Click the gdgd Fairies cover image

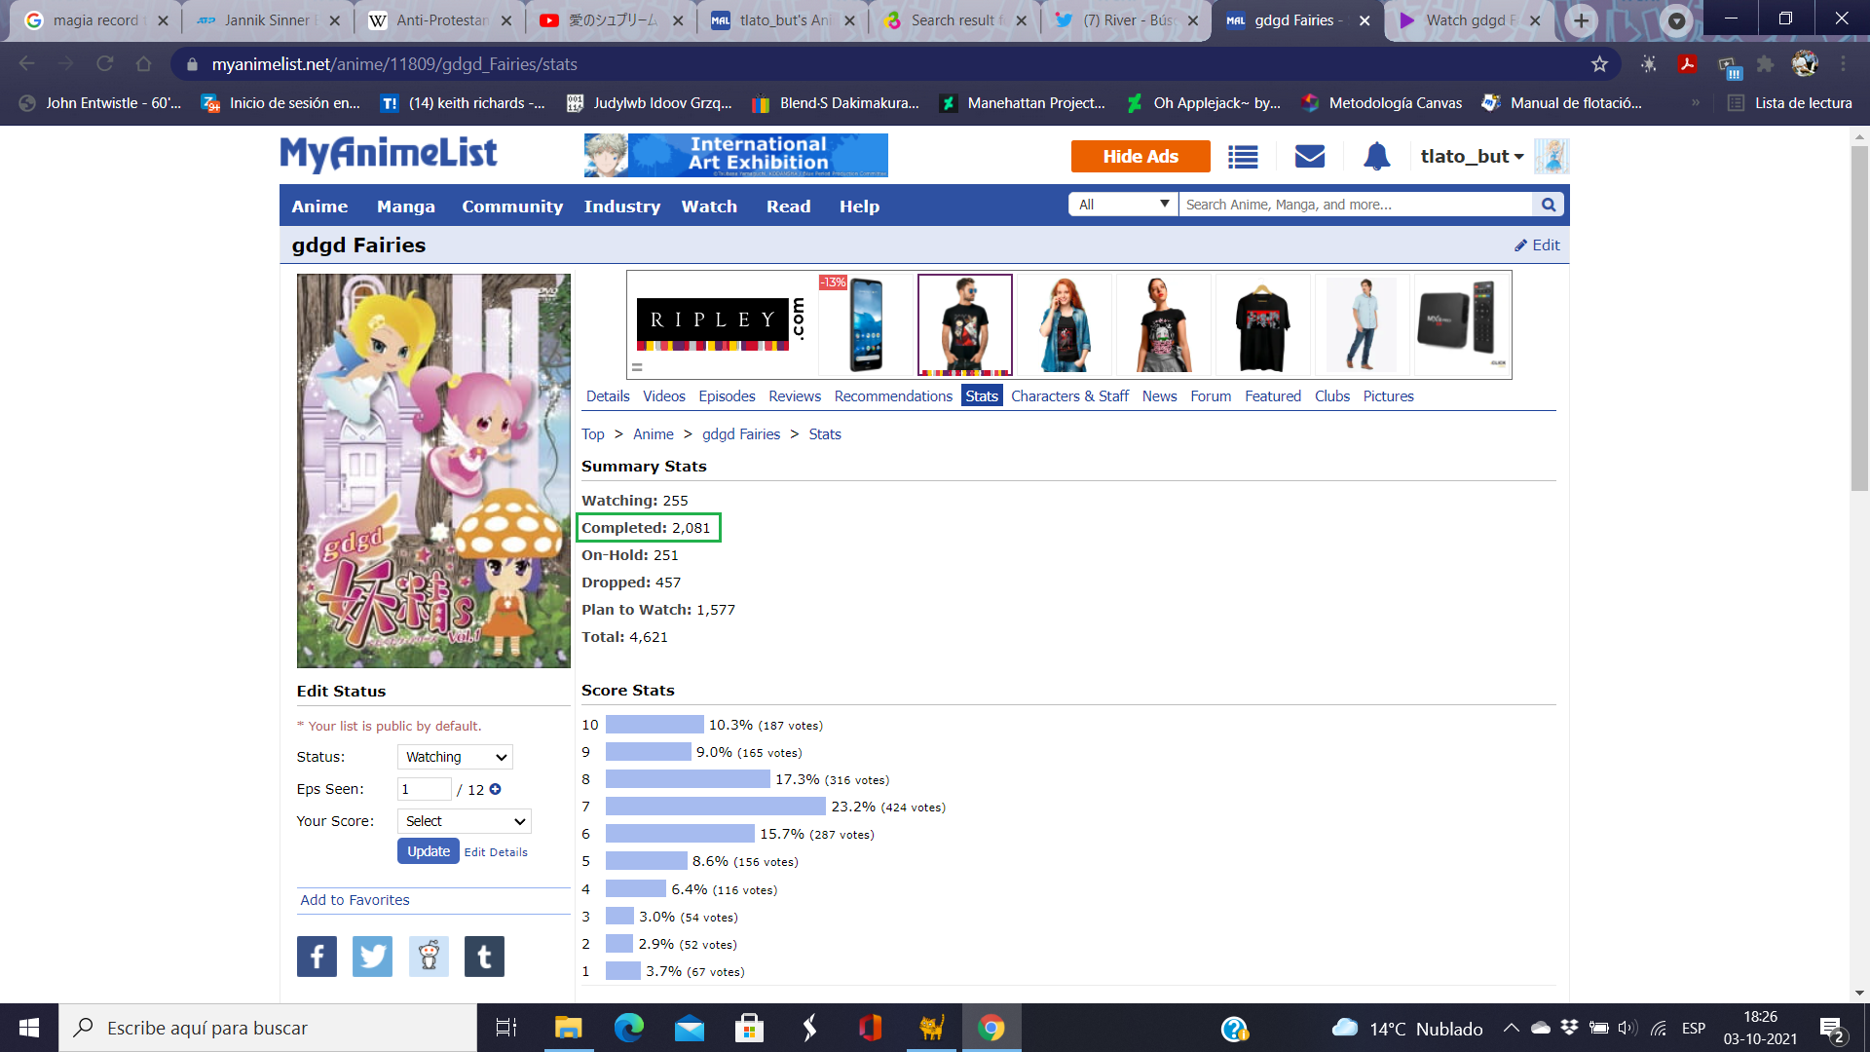coord(433,471)
